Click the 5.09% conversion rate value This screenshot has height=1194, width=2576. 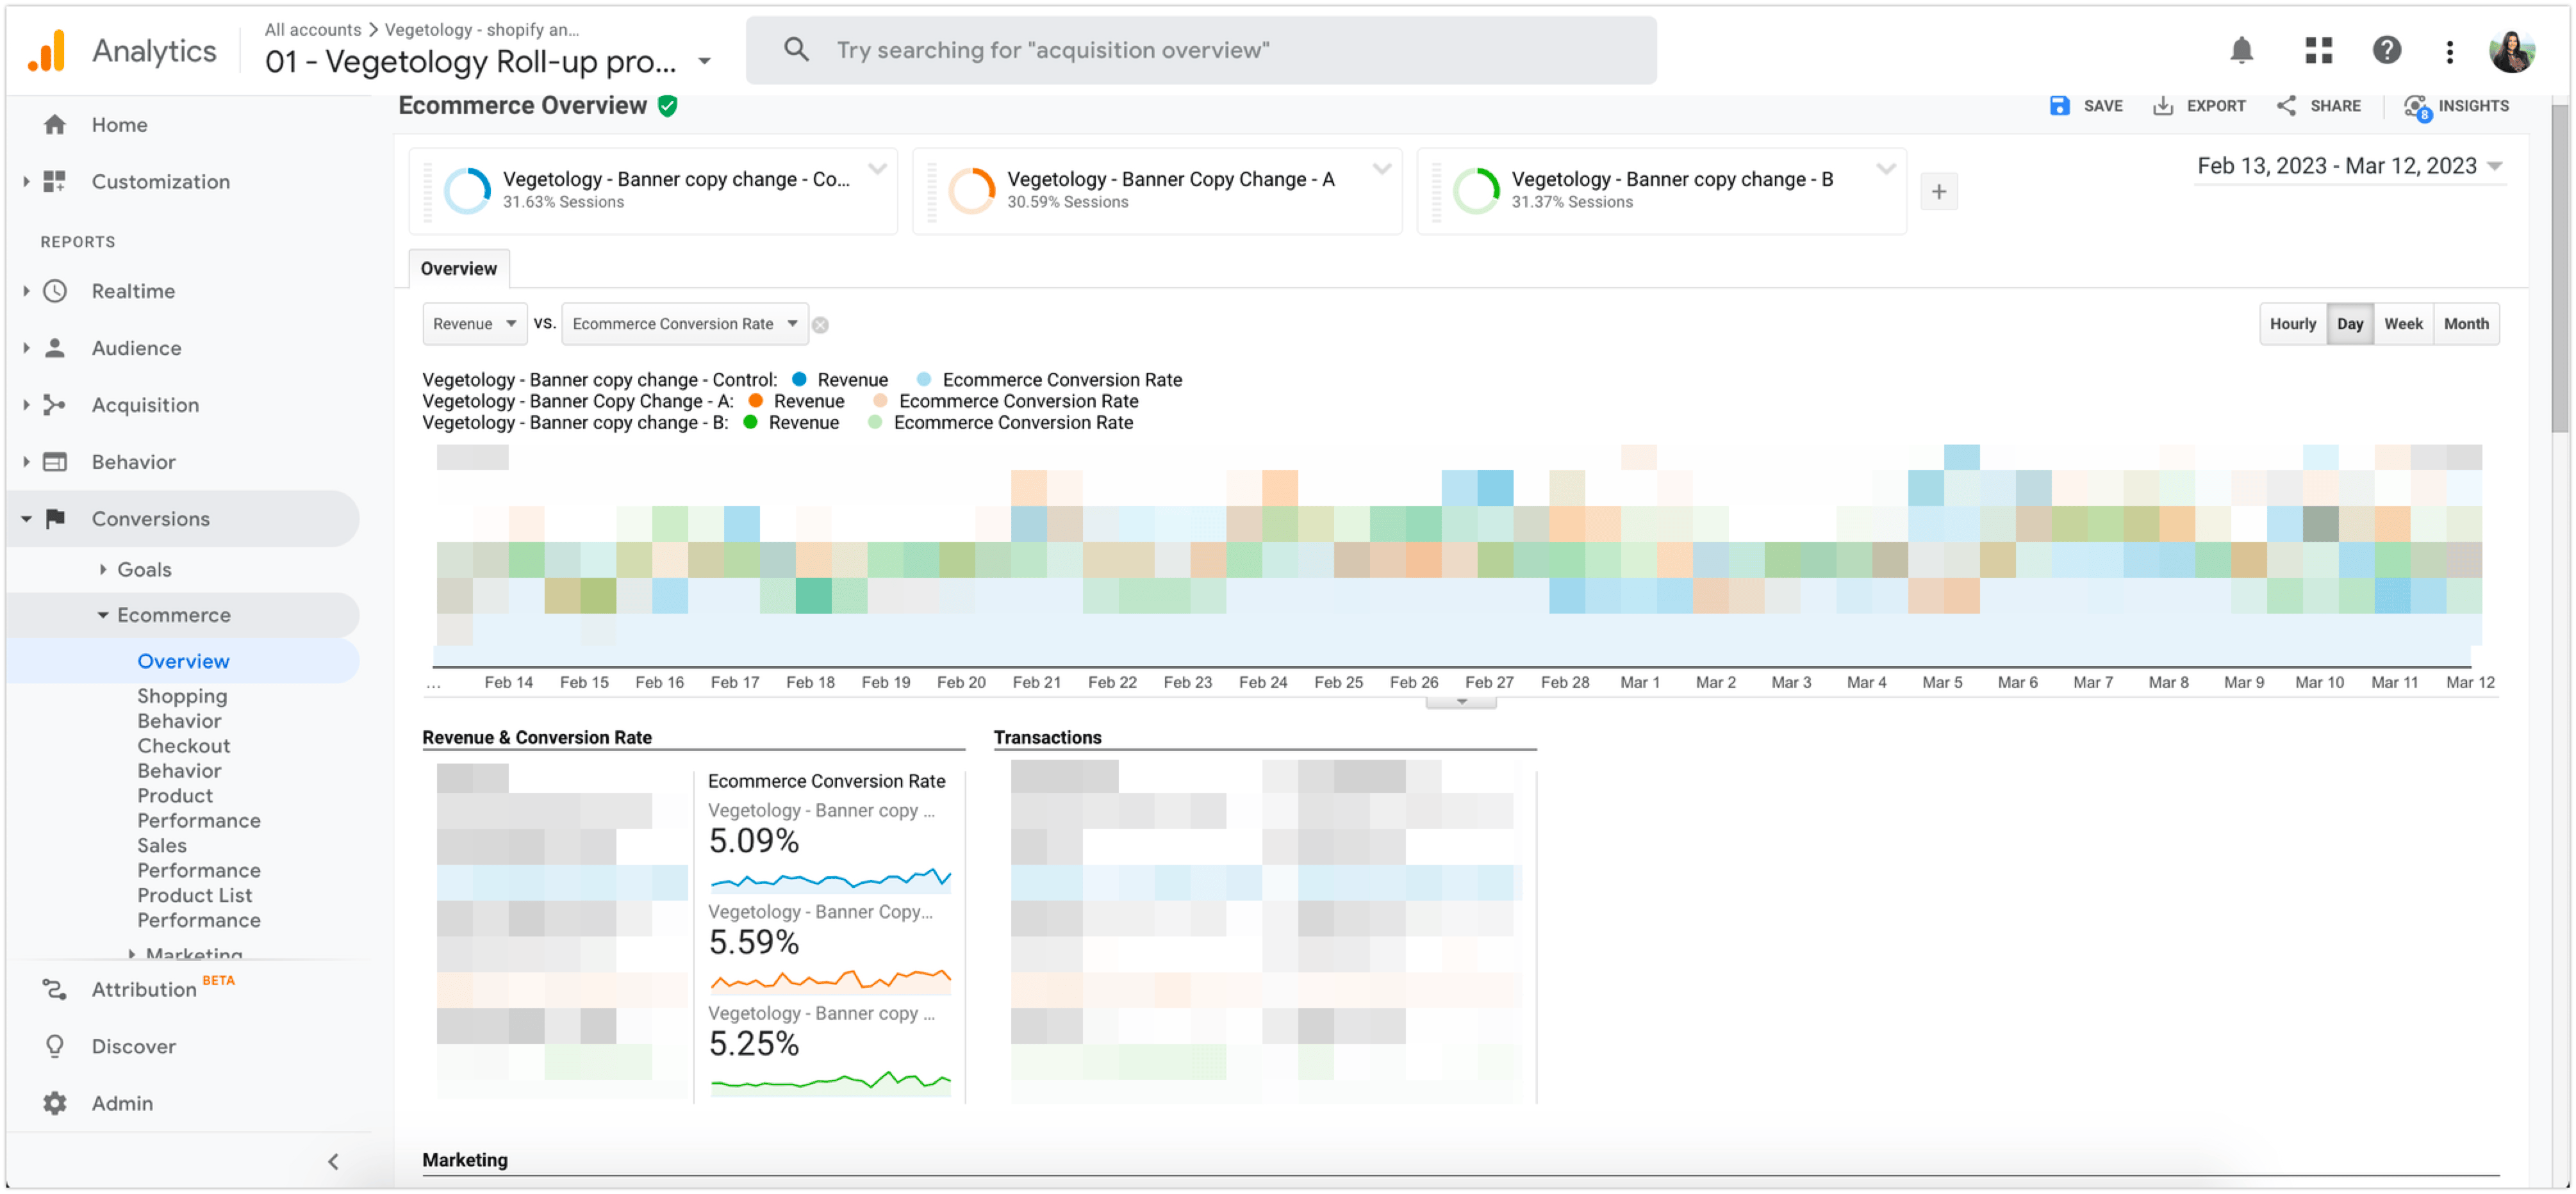pyautogui.click(x=754, y=842)
